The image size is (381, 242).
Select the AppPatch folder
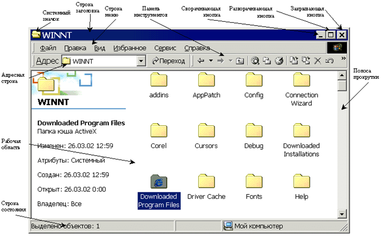pyautogui.click(x=206, y=85)
